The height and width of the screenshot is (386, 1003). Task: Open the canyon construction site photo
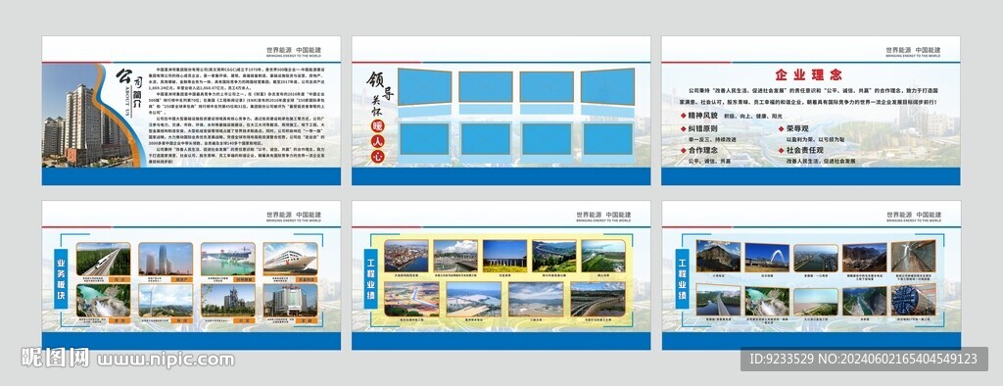(865, 258)
